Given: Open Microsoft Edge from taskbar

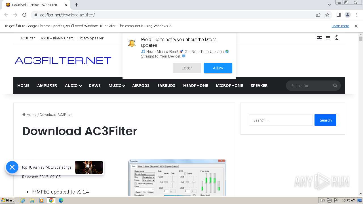Looking at the screenshot, I should [x=61, y=200].
